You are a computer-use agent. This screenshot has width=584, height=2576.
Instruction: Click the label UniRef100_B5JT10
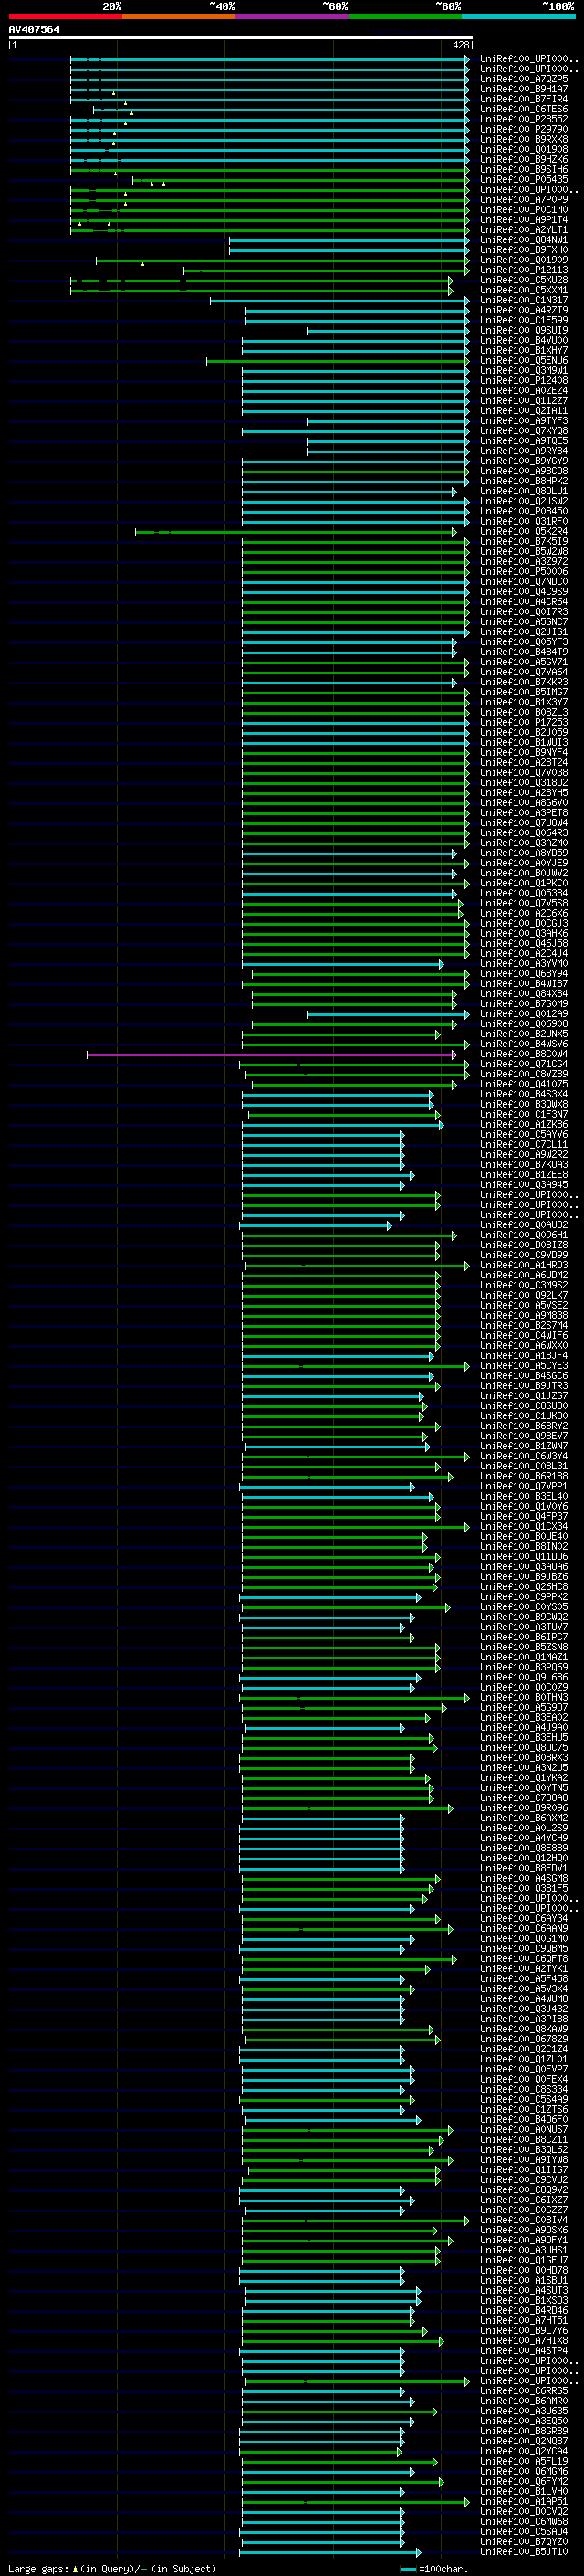524,2551
